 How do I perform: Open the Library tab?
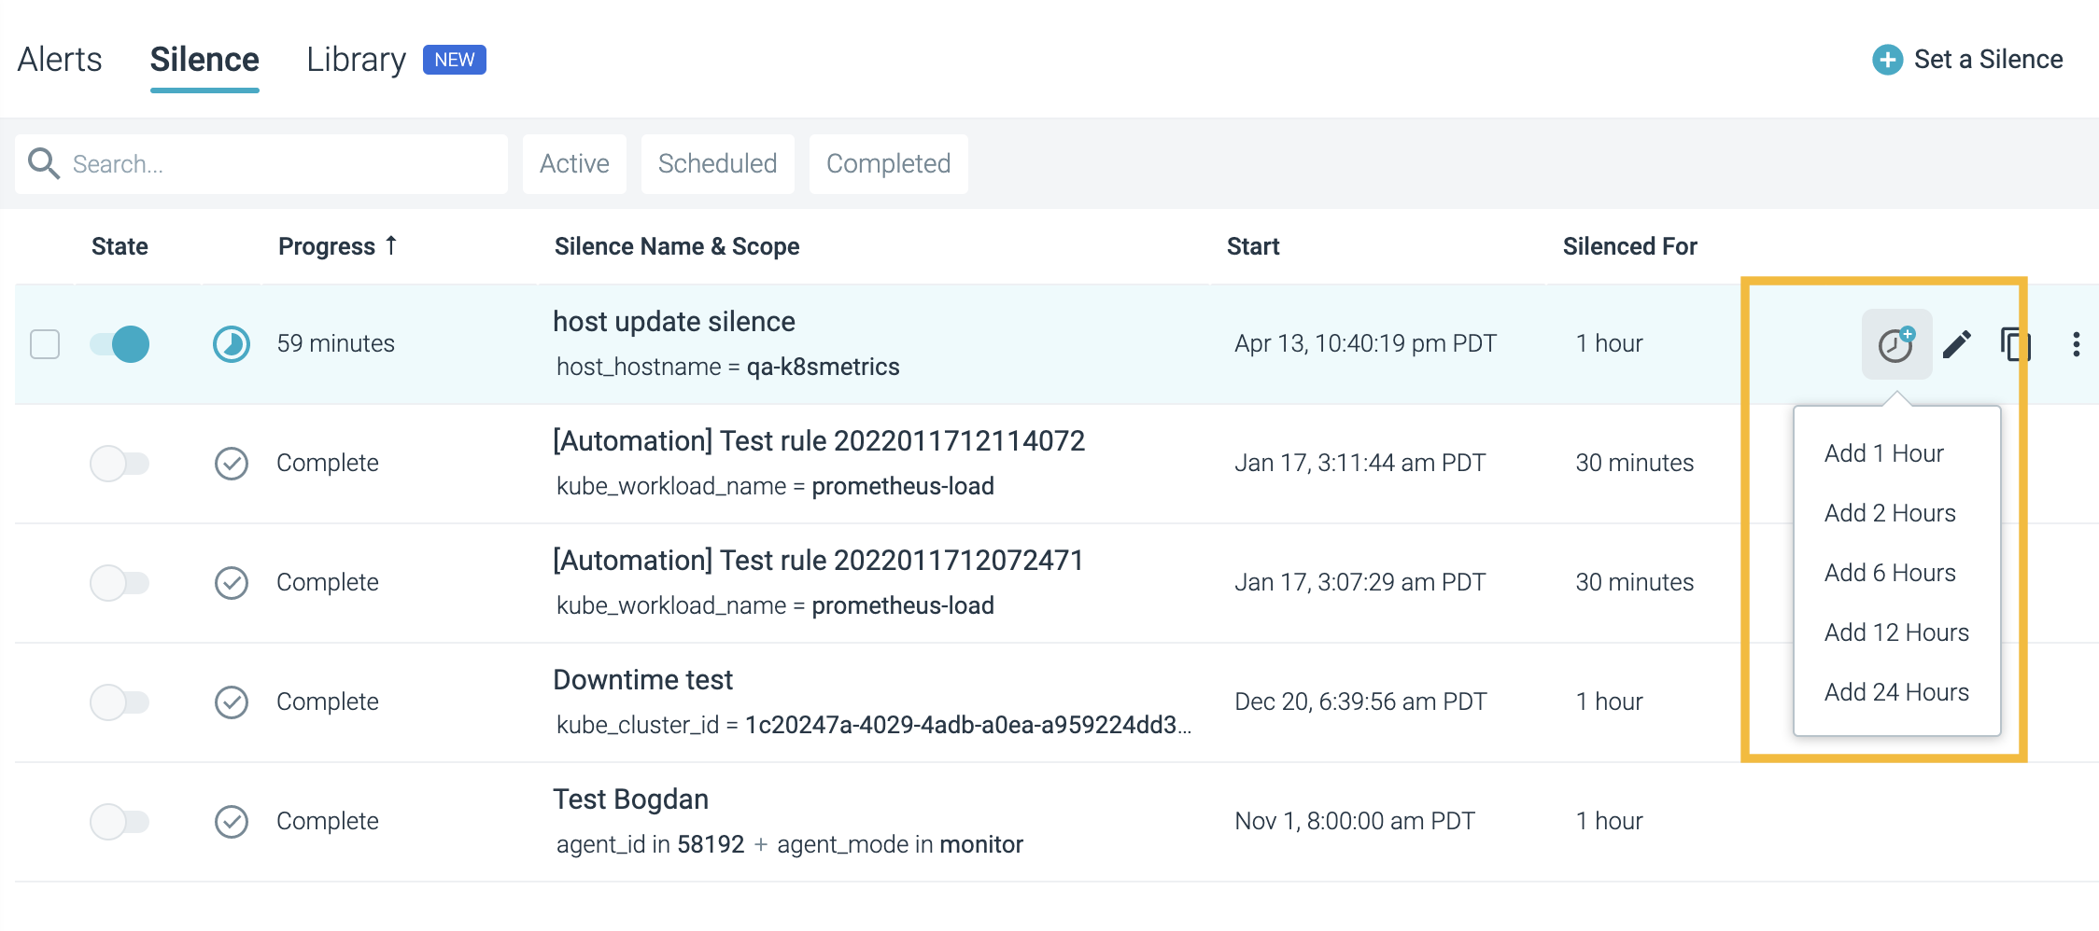tap(356, 60)
